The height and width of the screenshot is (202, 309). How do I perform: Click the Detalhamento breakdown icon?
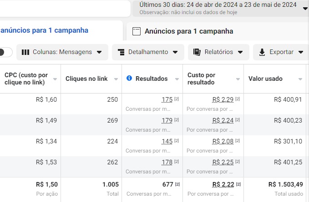click(121, 52)
